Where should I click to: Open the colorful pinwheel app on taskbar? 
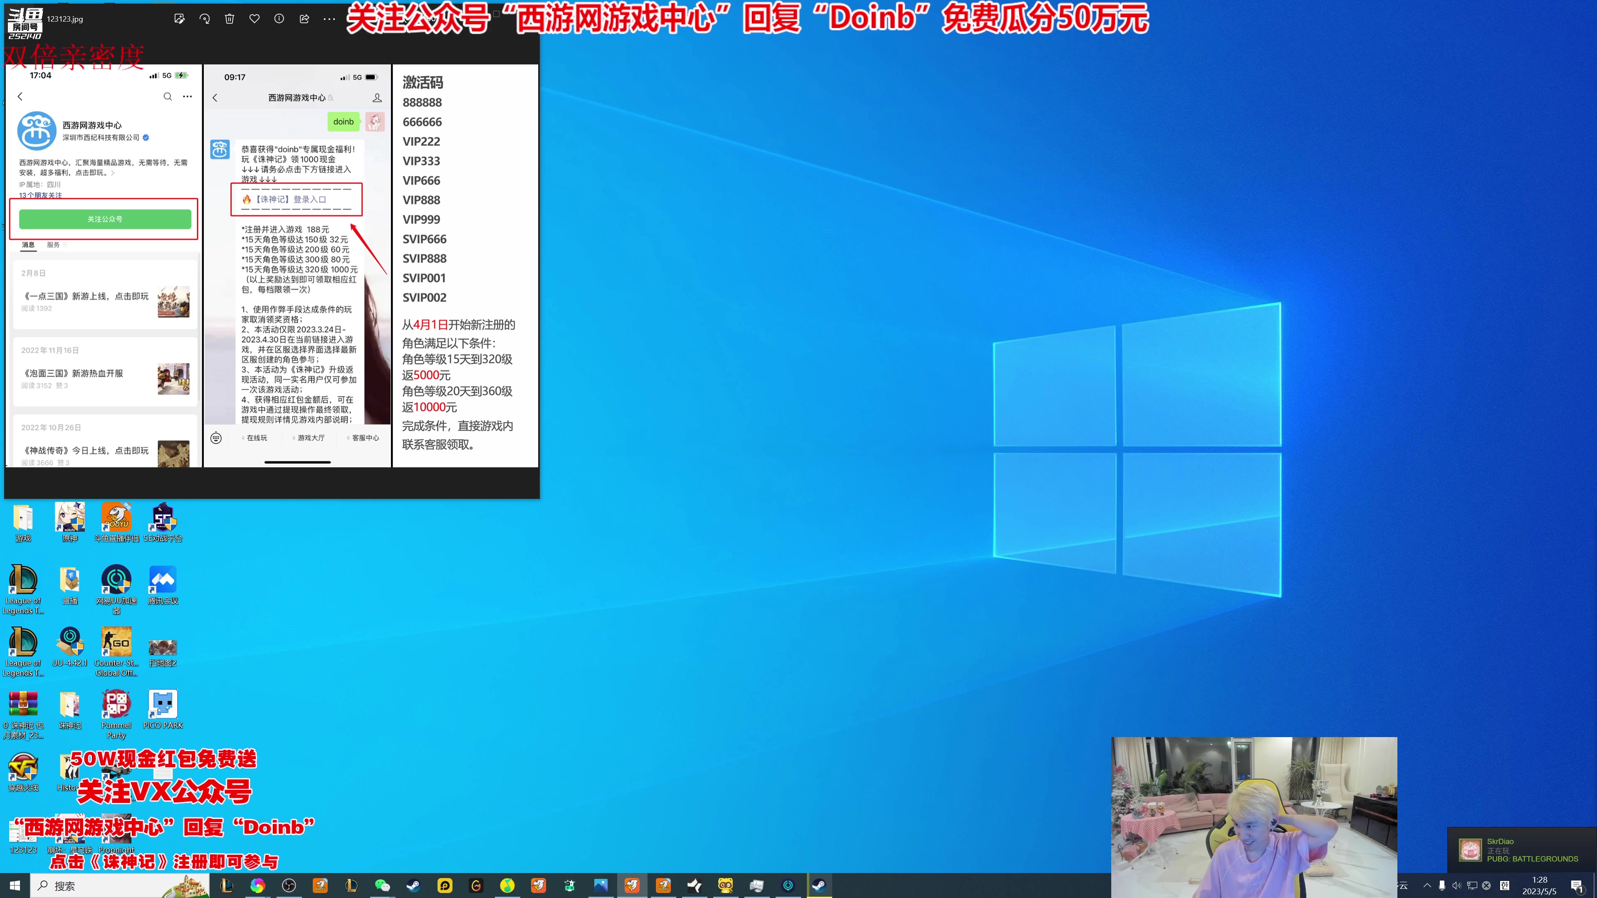pyautogui.click(x=257, y=886)
